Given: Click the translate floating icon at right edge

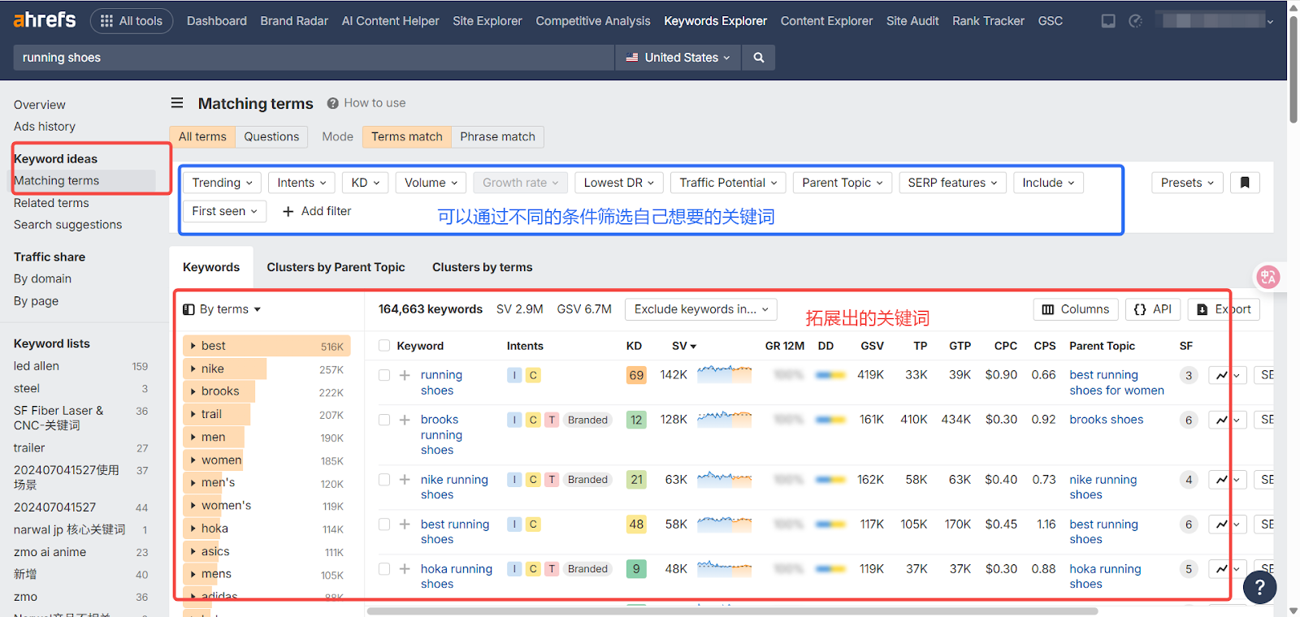Looking at the screenshot, I should coord(1267,277).
